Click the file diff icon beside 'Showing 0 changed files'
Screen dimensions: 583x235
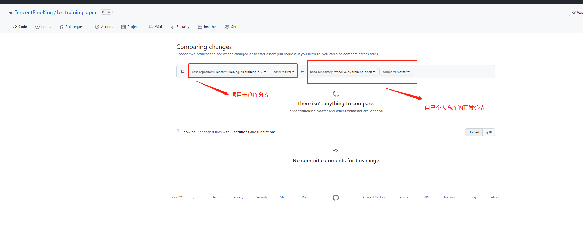tap(178, 132)
